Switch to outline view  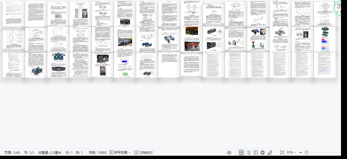[248, 152]
